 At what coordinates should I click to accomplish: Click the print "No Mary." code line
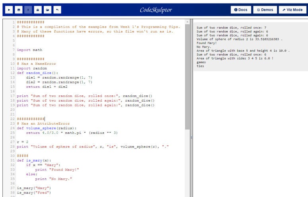[54, 179]
